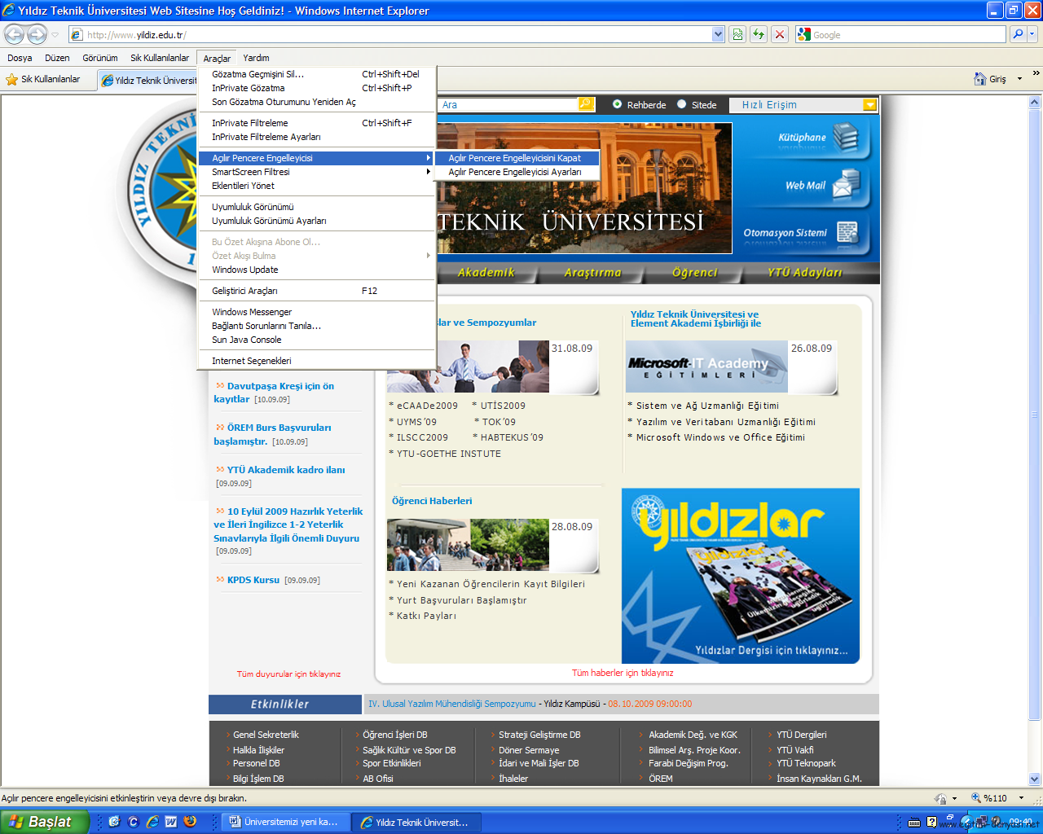Select Internet Seçenekleri menu item
Image resolution: width=1043 pixels, height=834 pixels.
click(252, 361)
